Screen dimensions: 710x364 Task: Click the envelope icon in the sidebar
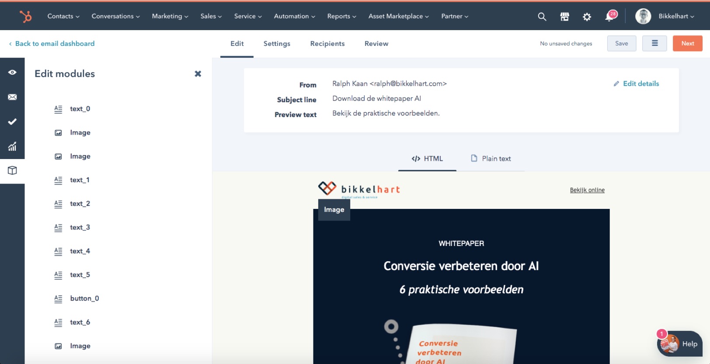12,97
